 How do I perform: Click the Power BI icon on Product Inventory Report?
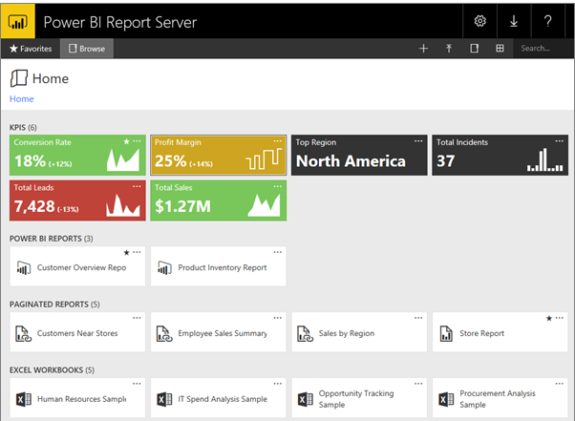pyautogui.click(x=164, y=268)
